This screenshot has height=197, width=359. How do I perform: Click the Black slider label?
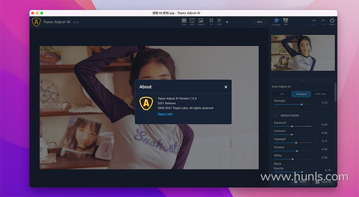point(277,164)
